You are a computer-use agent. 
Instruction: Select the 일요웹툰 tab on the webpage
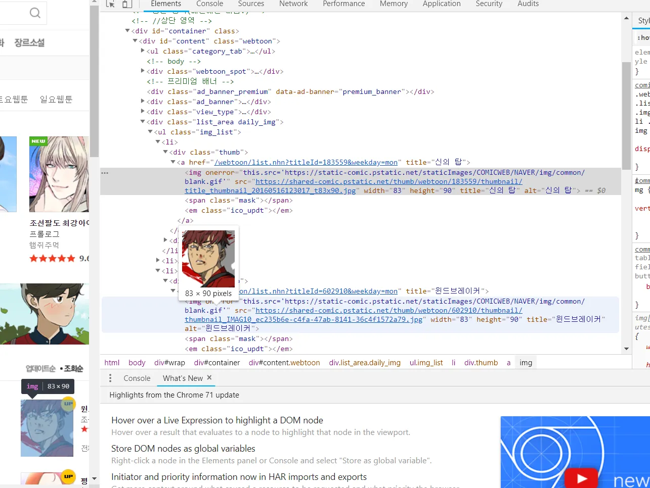[x=56, y=99]
